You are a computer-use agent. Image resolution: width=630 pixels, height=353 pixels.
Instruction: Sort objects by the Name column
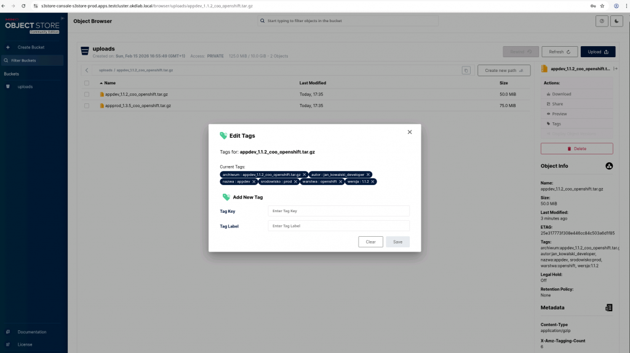(x=110, y=83)
